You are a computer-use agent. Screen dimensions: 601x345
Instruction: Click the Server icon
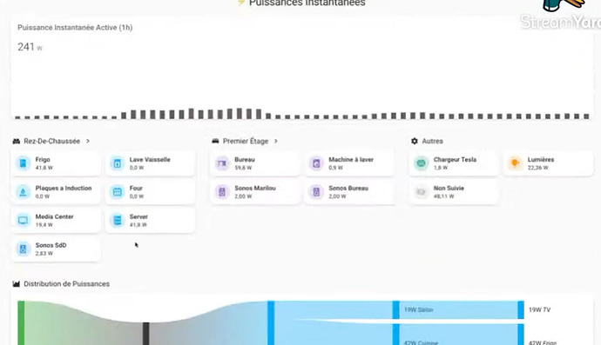118,221
